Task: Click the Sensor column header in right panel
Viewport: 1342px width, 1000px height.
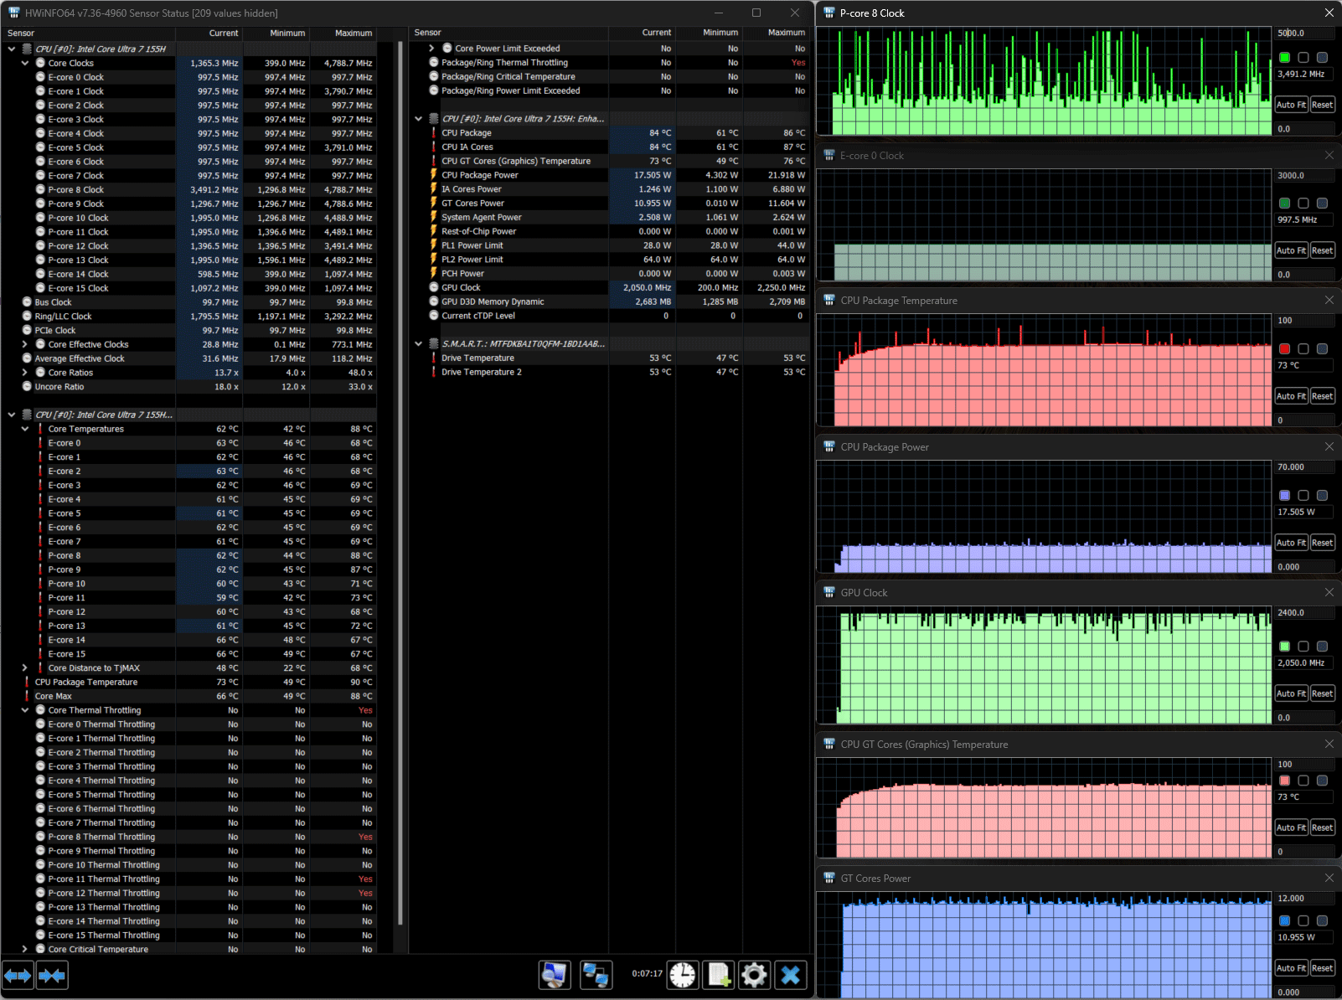Action: coord(428,33)
